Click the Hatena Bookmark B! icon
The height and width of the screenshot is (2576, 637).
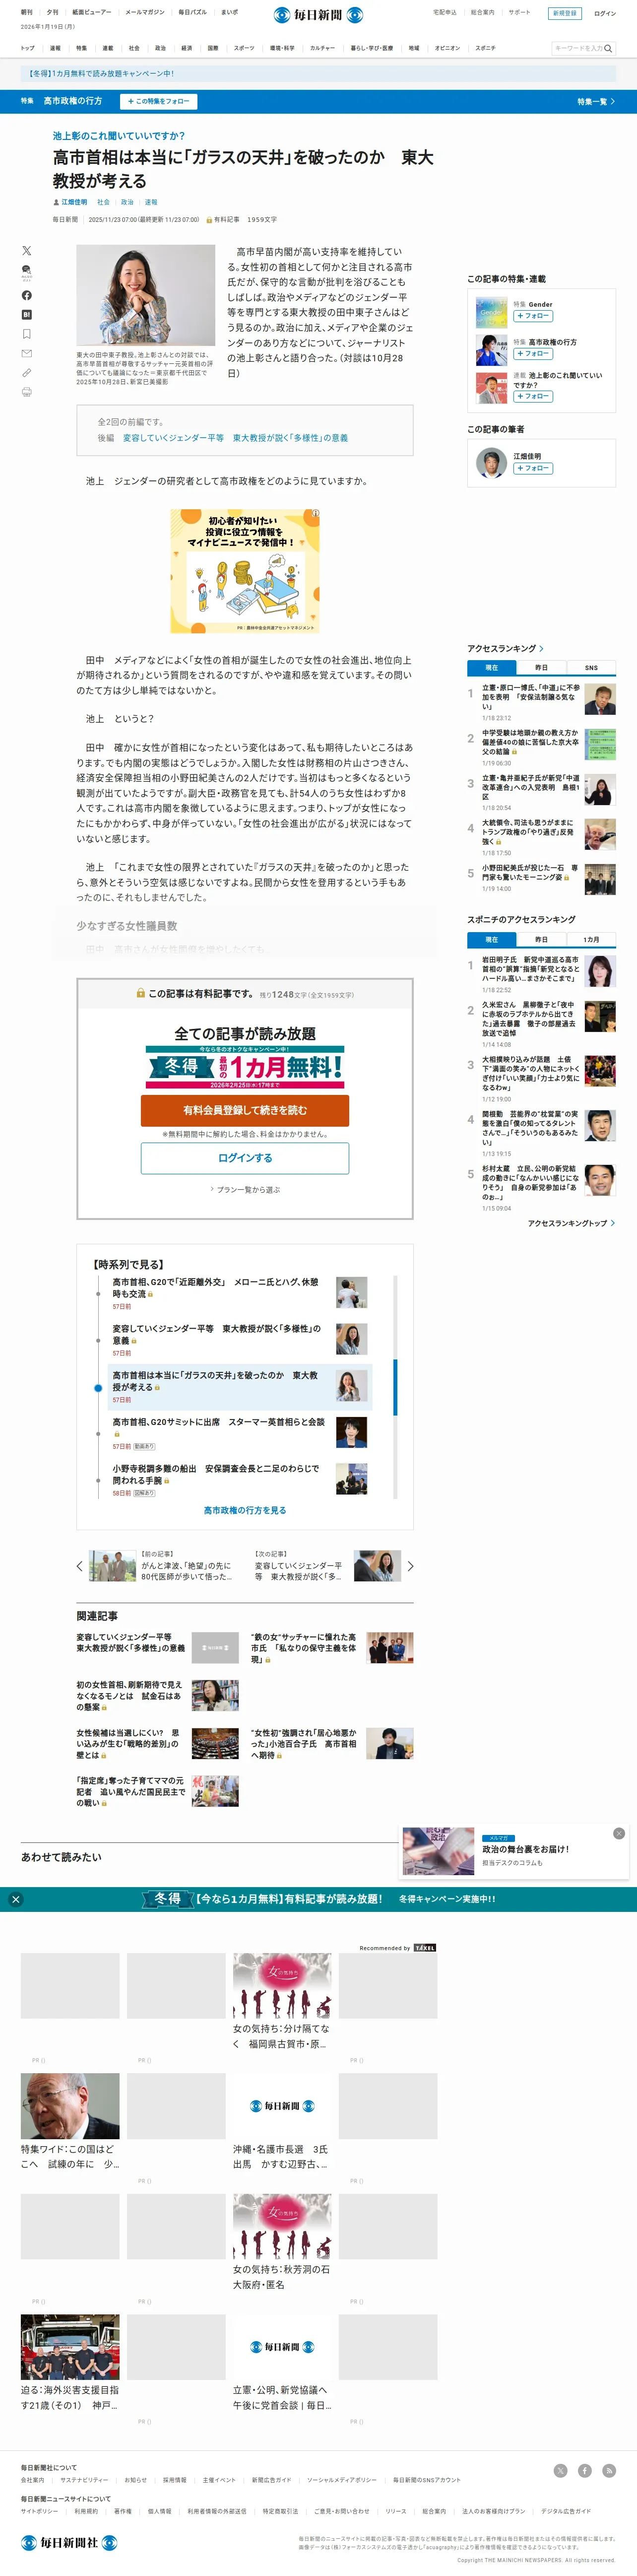pyautogui.click(x=27, y=314)
